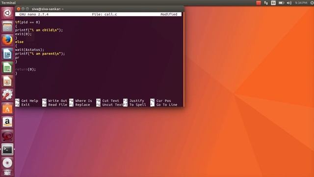Screen dimensions: 314x177
Task: Place cursor on the unfinished pr line
Action: 17,58
